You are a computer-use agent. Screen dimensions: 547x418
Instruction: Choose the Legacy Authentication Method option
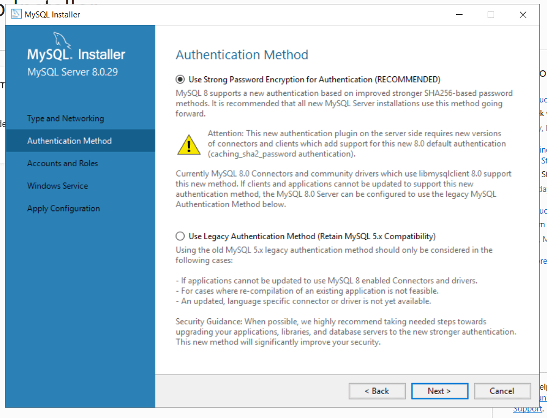coord(180,236)
